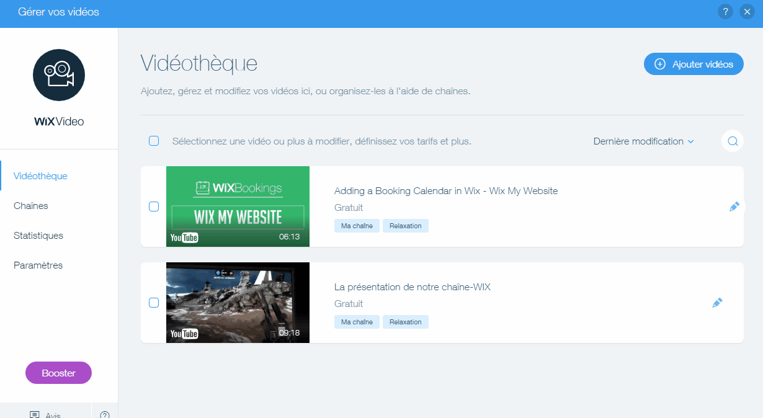Edit the chaîne-WIX video using its pencil icon
Image resolution: width=763 pixels, height=418 pixels.
717,303
